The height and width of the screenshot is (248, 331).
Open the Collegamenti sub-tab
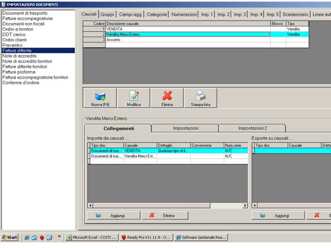pyautogui.click(x=118, y=129)
